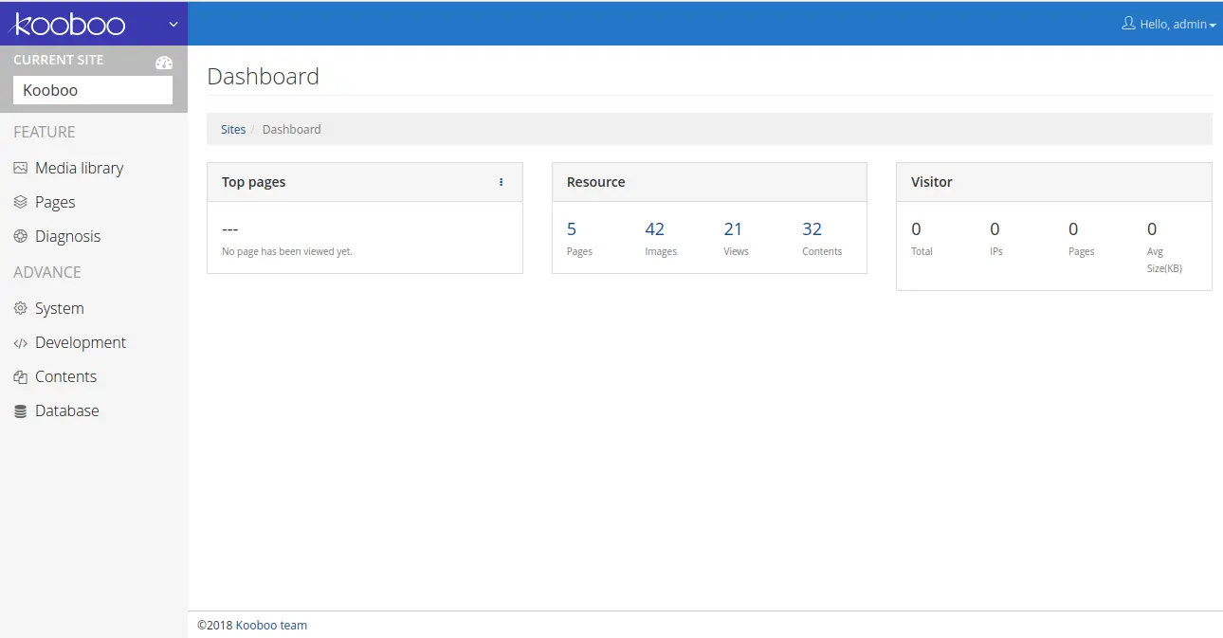Open the Hello, admin dropdown
1223x638 pixels.
(1169, 24)
